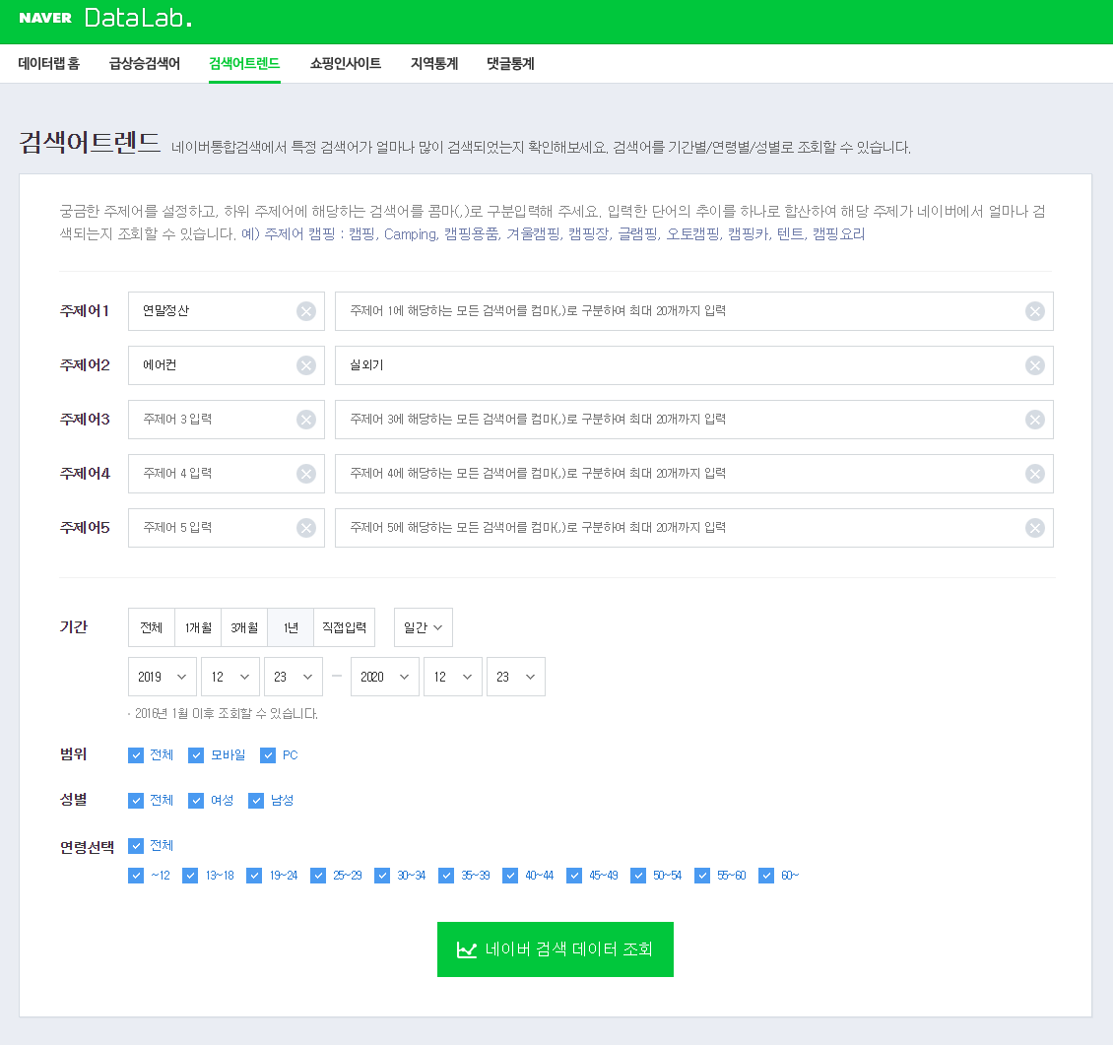Click the NAVER logo in header
Viewport: 1113px width, 1045px height.
click(45, 18)
